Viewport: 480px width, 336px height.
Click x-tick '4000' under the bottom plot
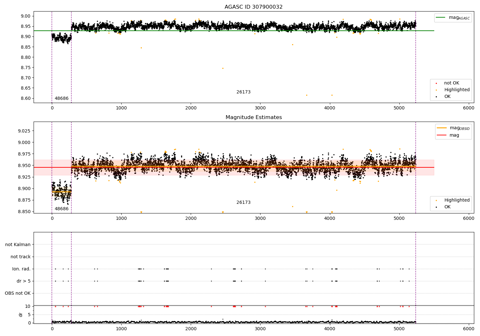coord(330,329)
